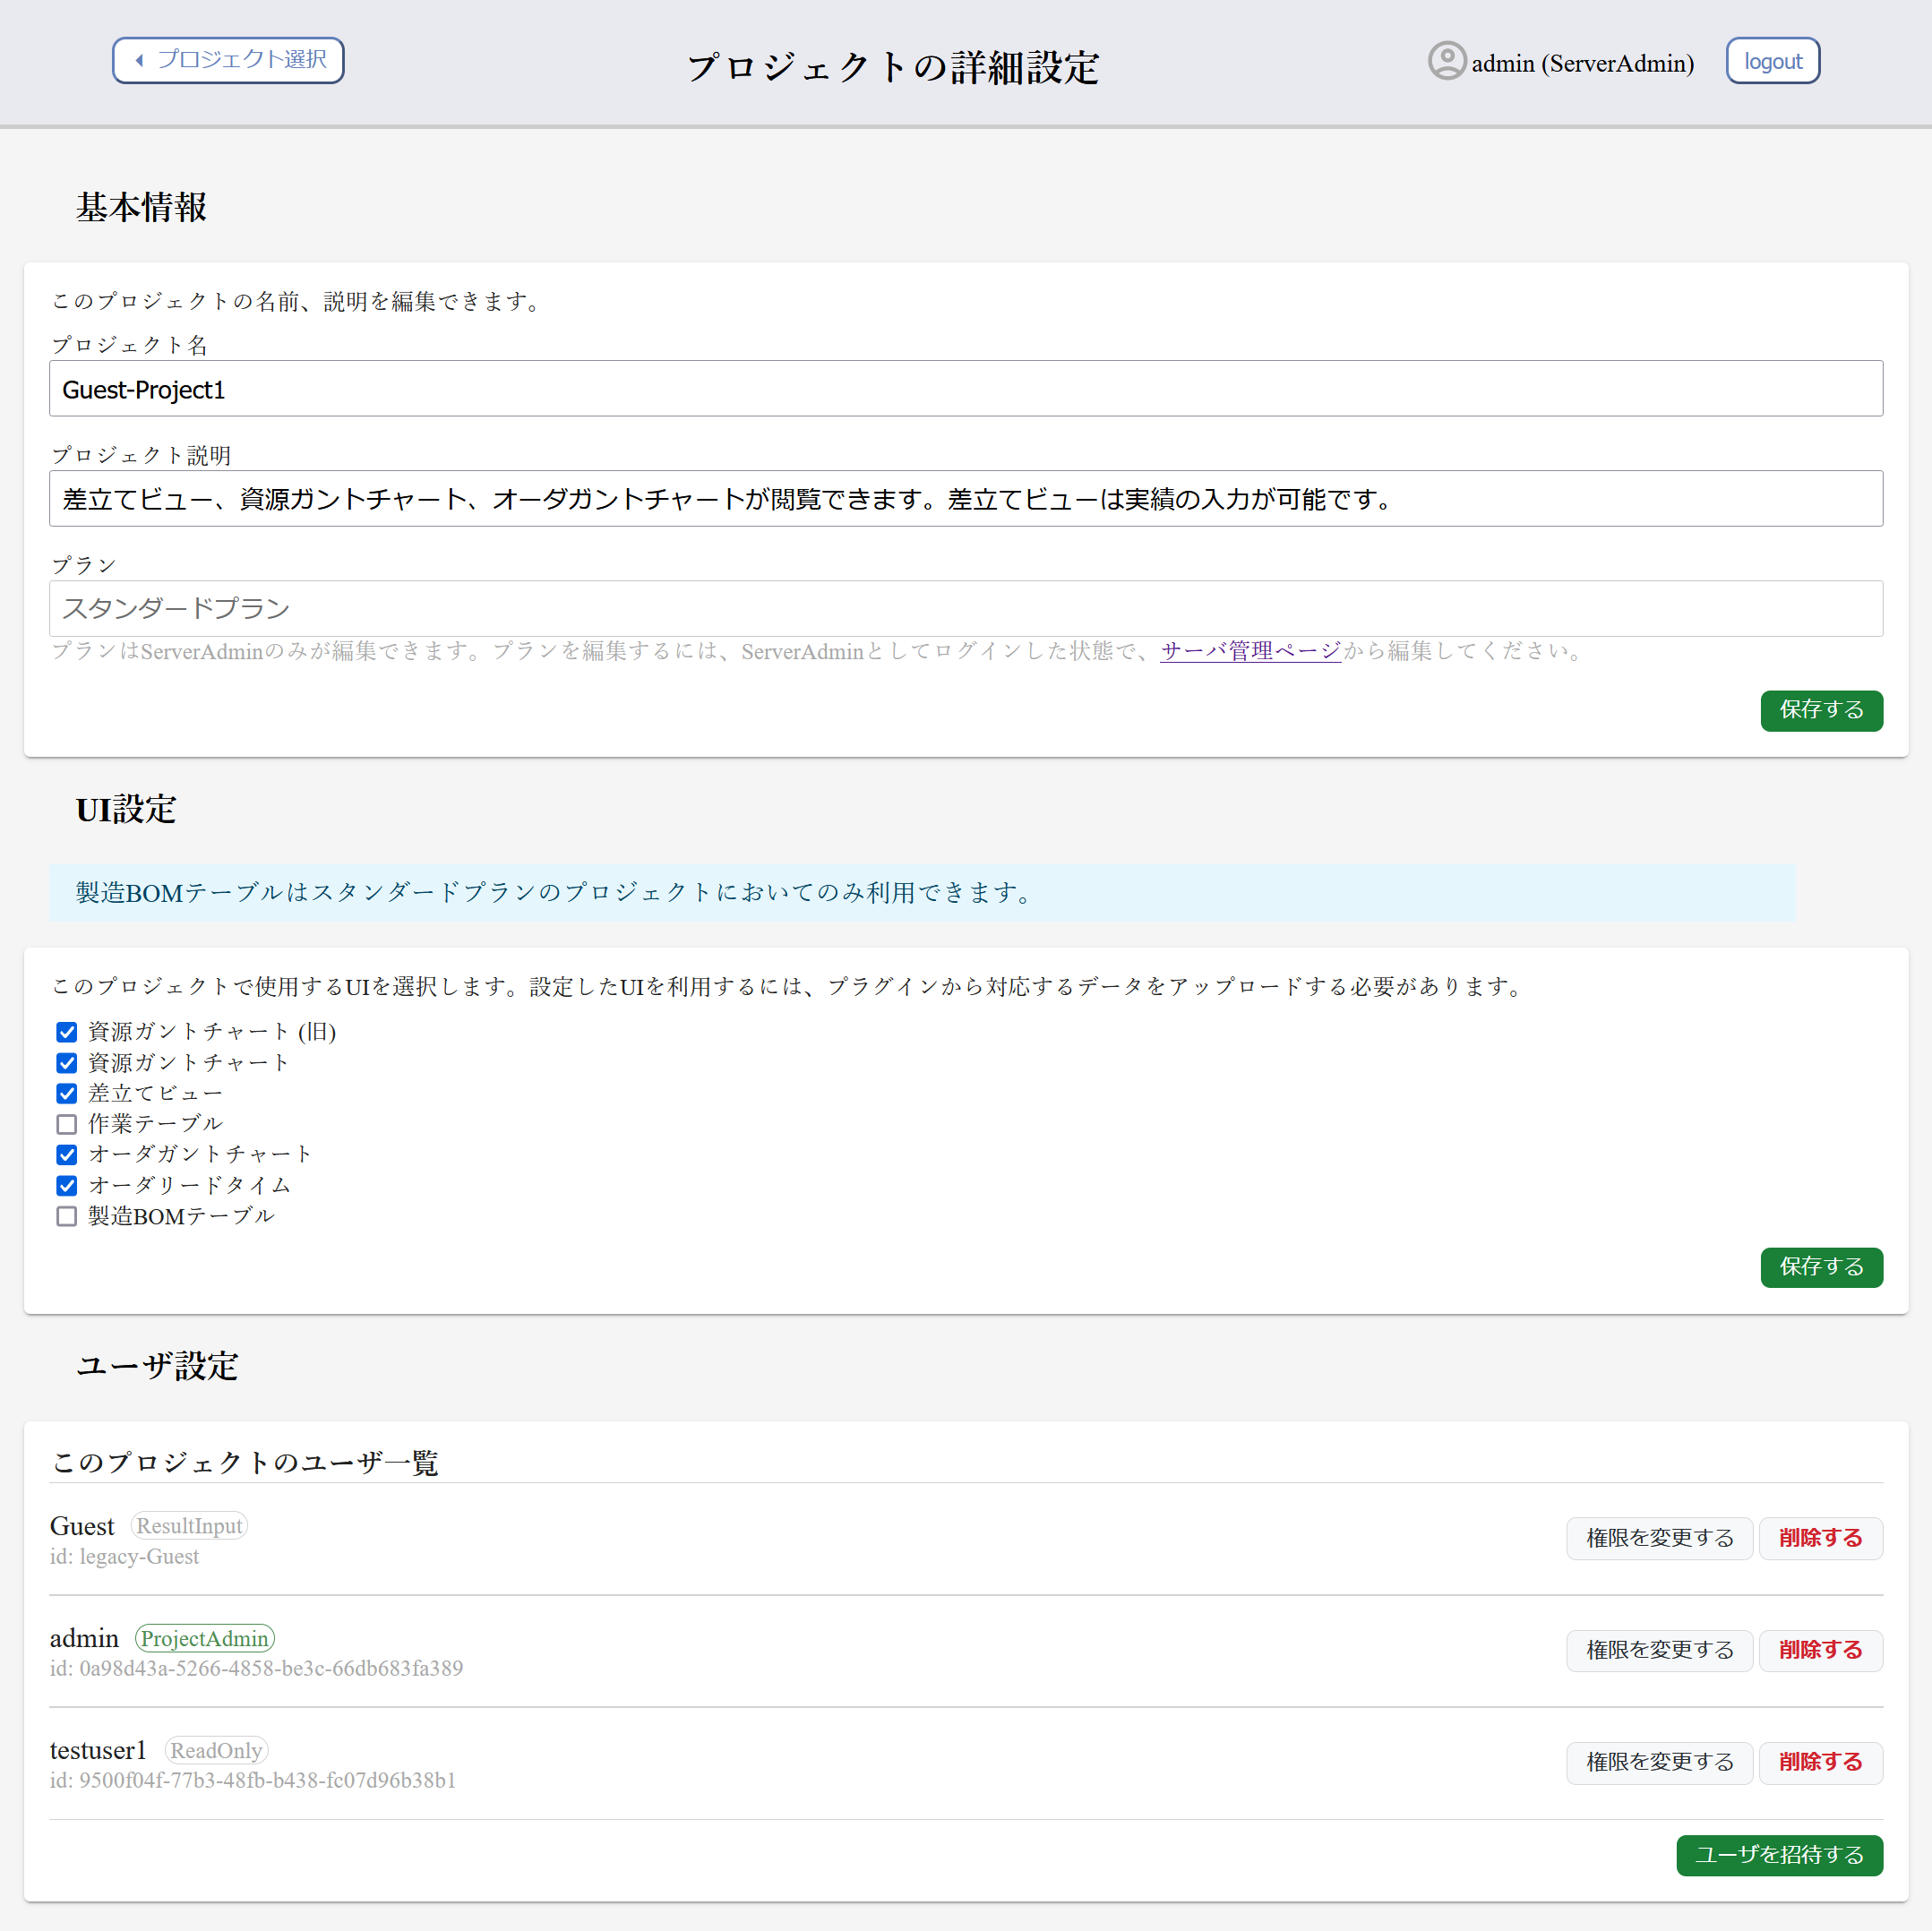Toggle the オーダガントチャート checkbox
This screenshot has width=1932, height=1931.
[x=67, y=1155]
